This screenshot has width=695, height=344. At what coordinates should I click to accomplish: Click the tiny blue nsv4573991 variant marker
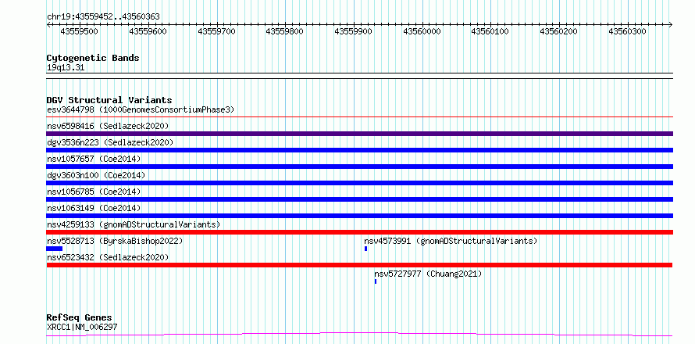365,249
